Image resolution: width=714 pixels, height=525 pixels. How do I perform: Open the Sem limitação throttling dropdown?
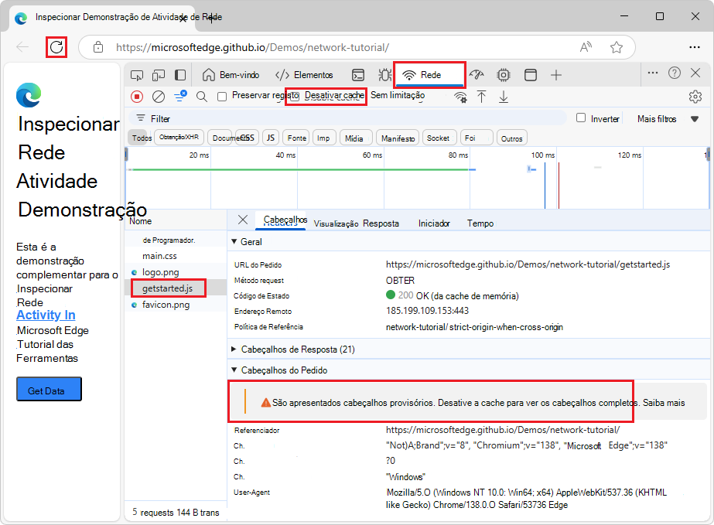pyautogui.click(x=398, y=96)
